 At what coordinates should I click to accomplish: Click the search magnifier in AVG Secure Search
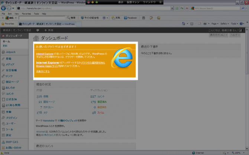(x=243, y=8)
